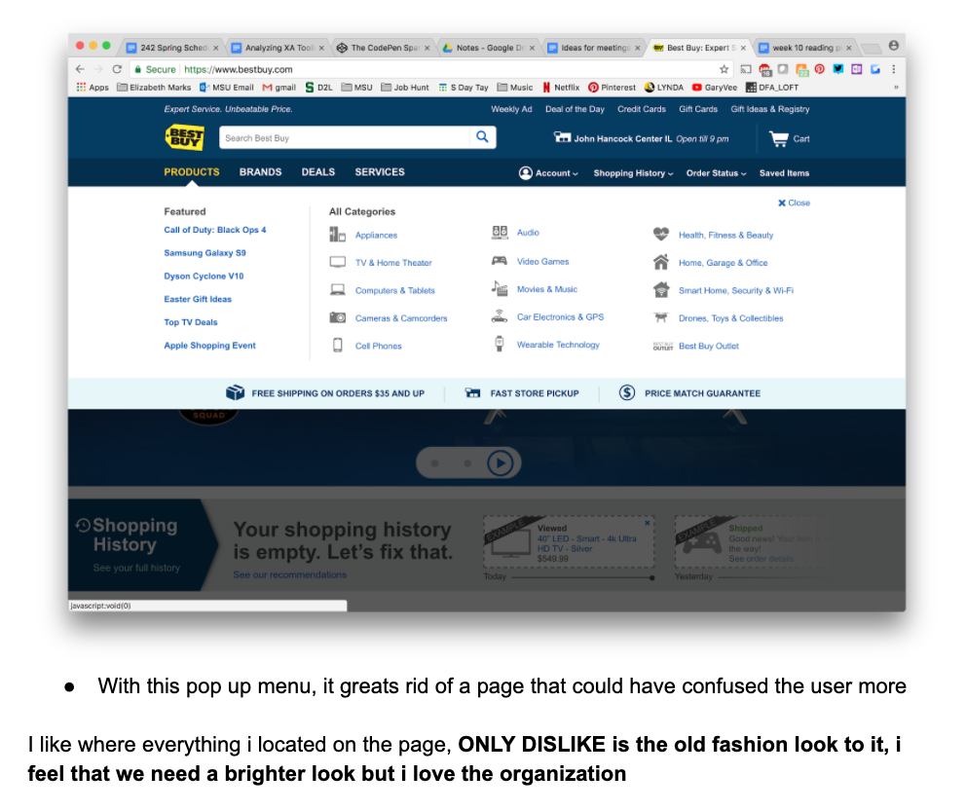
Task: Open the BRANDS menu
Action: click(x=261, y=172)
